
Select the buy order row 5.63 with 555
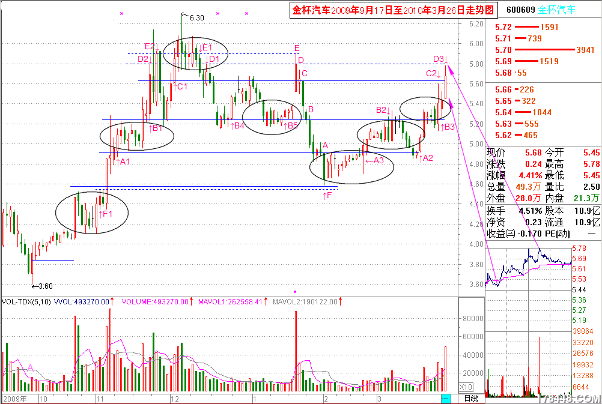tap(517, 124)
